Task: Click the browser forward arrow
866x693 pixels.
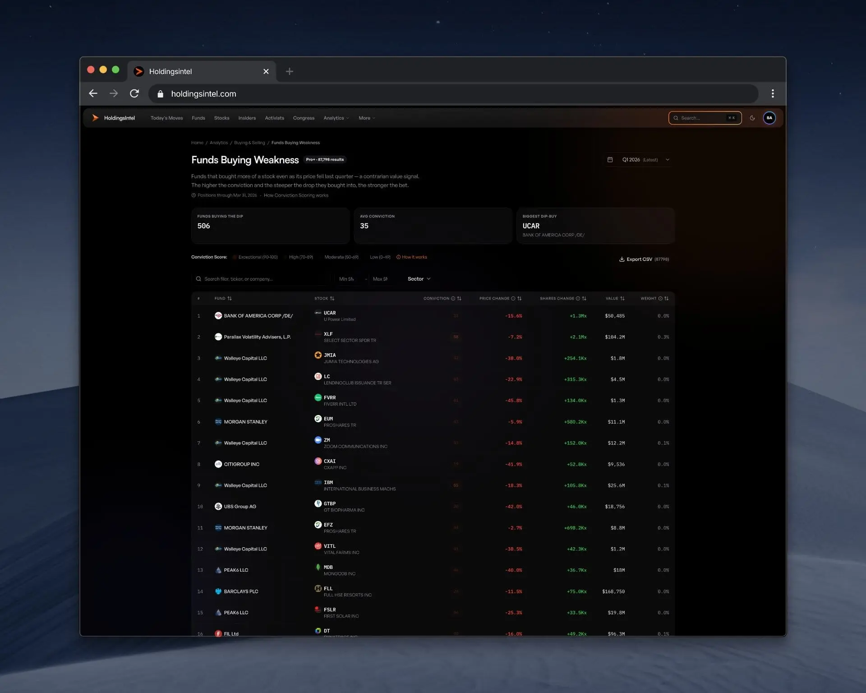Action: (x=114, y=93)
